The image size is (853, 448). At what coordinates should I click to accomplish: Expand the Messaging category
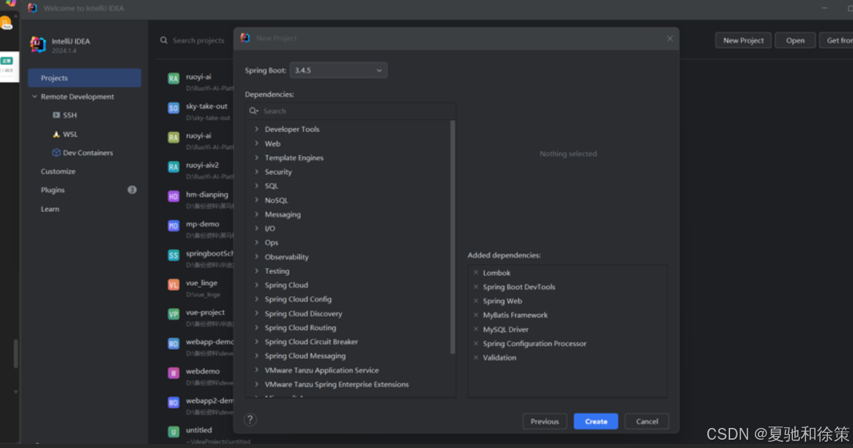256,214
